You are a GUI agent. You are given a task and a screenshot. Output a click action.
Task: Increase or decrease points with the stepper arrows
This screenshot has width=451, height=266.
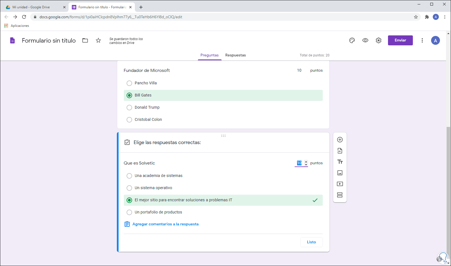coord(306,163)
